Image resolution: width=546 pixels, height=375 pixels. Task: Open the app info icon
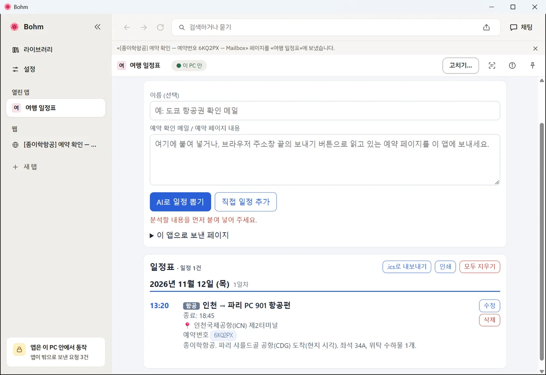point(512,66)
